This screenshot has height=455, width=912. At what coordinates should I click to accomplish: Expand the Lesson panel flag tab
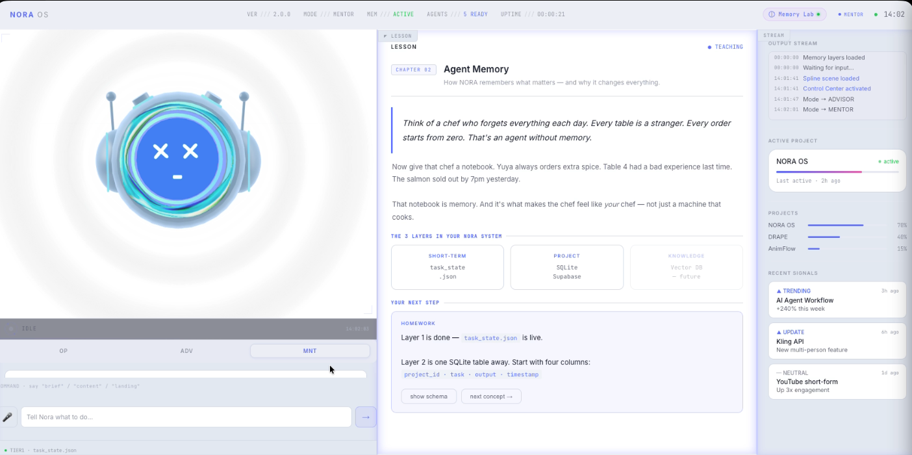pos(398,36)
